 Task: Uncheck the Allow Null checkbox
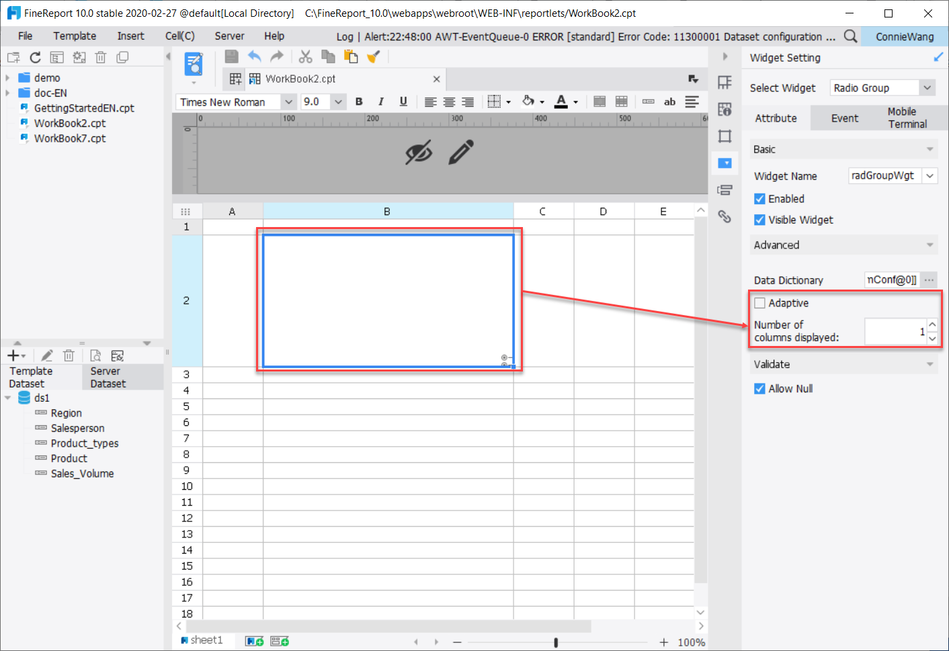click(x=759, y=388)
